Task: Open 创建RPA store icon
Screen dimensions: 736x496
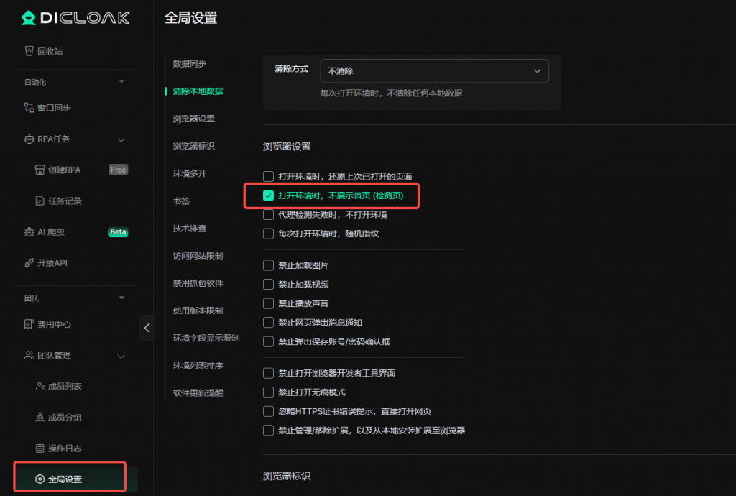Action: click(x=40, y=170)
